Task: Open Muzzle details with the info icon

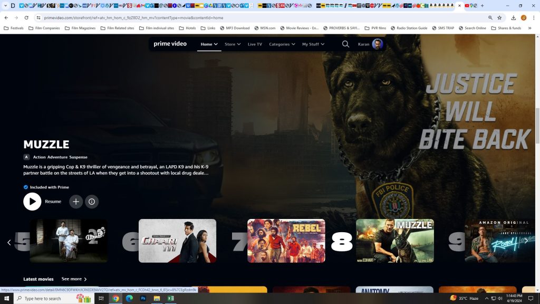Action: pos(92,202)
